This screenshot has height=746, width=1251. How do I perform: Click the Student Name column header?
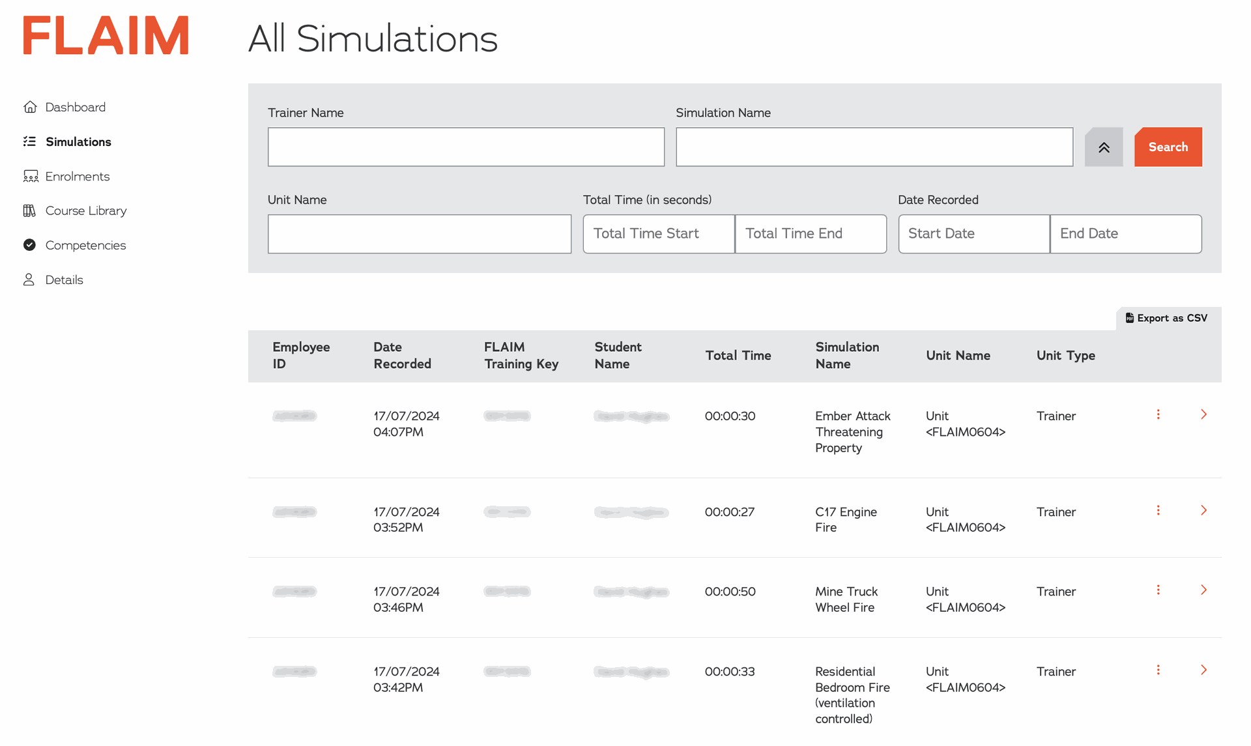[618, 356]
